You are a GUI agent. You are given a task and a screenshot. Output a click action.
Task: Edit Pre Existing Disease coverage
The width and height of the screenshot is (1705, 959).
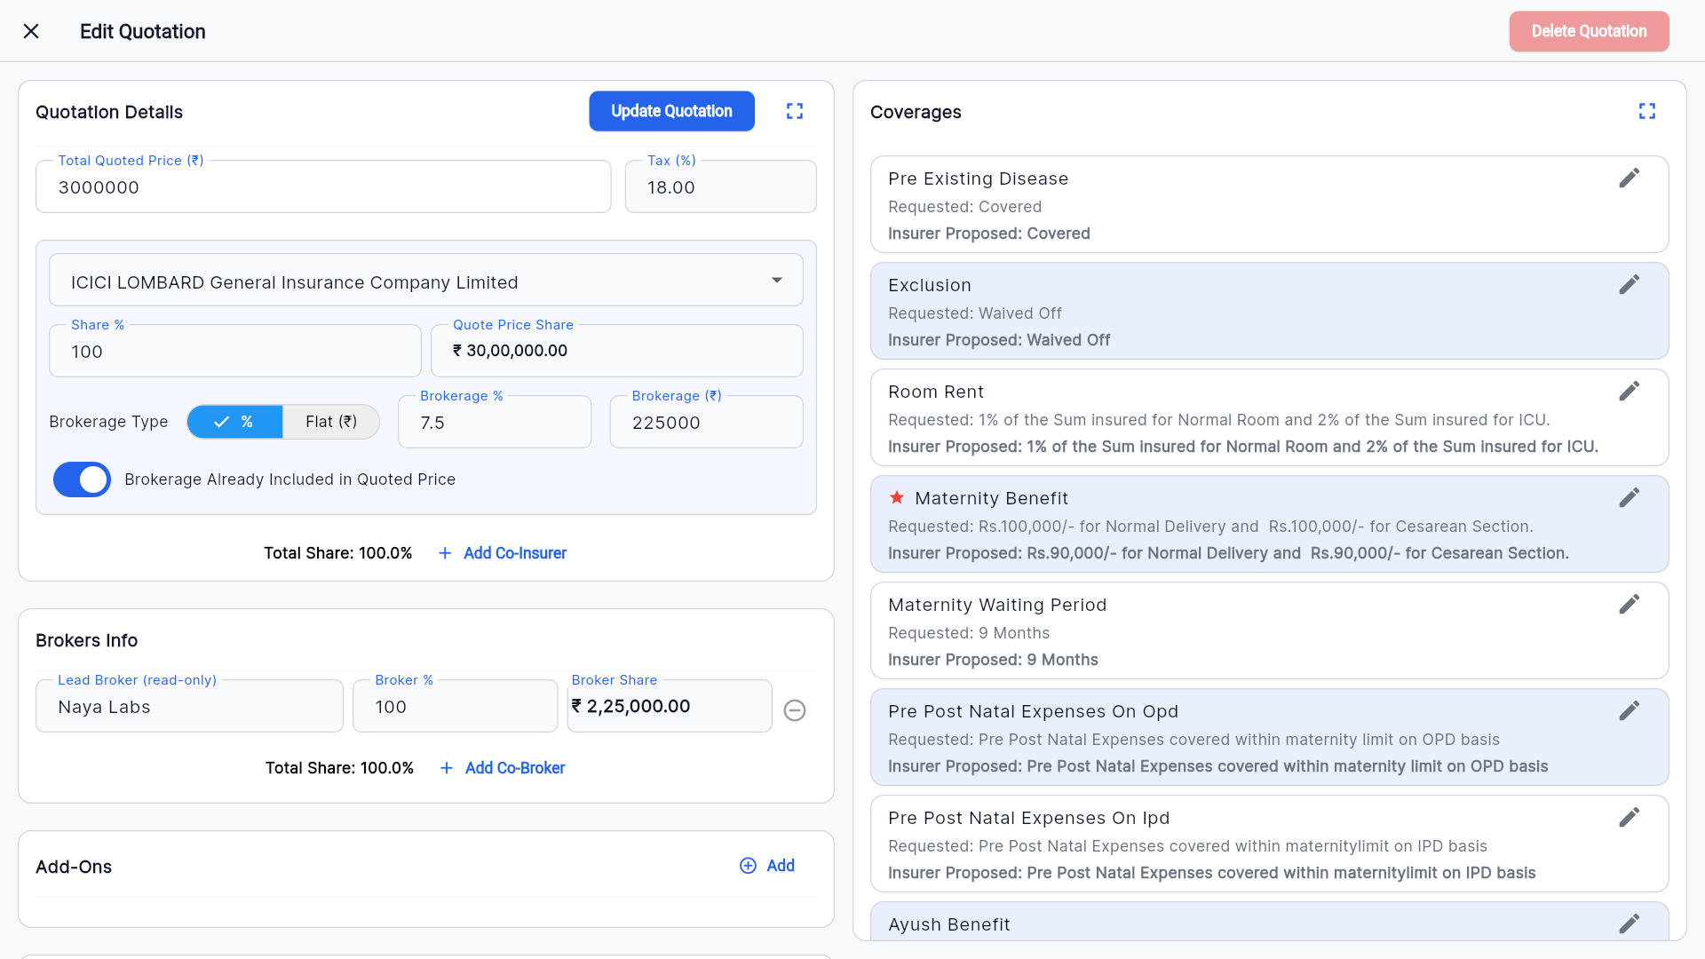pyautogui.click(x=1629, y=178)
